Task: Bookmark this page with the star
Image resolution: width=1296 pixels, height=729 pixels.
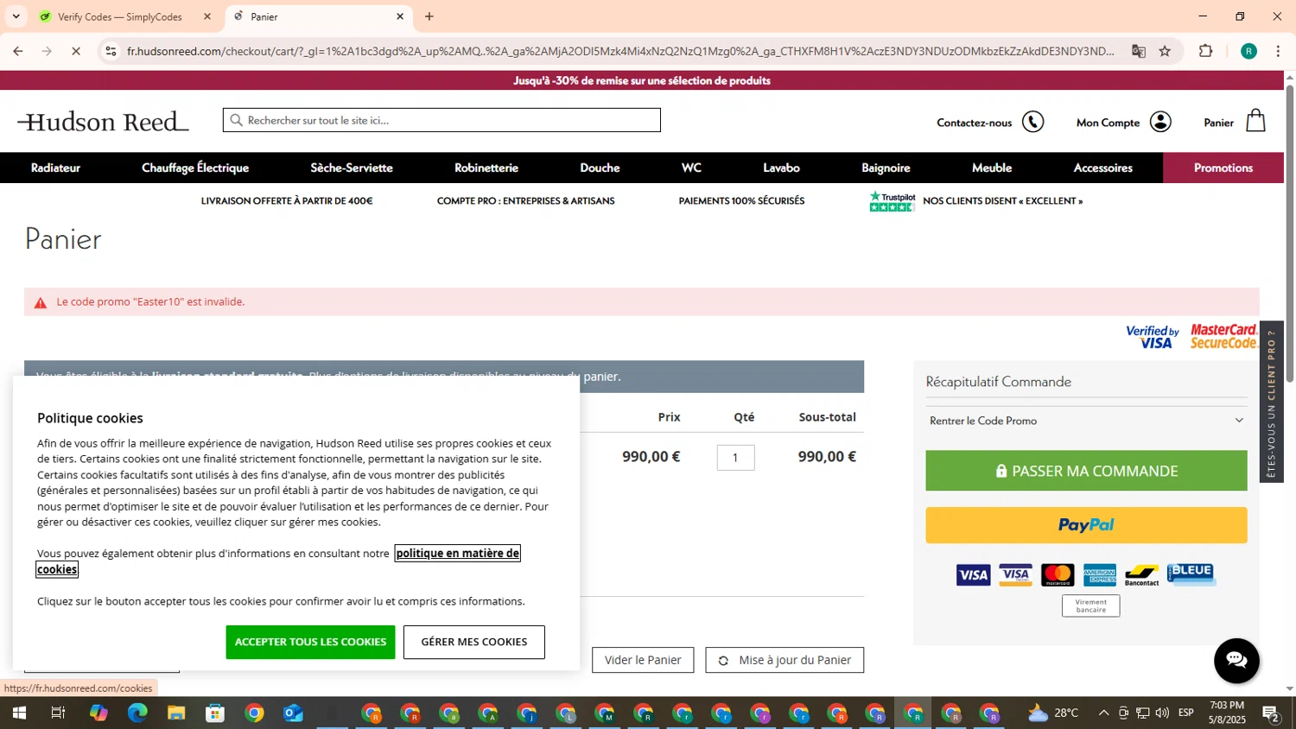Action: click(x=1165, y=51)
